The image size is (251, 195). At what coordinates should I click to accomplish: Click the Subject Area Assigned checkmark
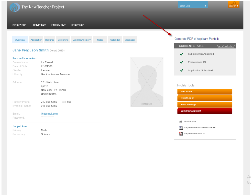click(181, 54)
